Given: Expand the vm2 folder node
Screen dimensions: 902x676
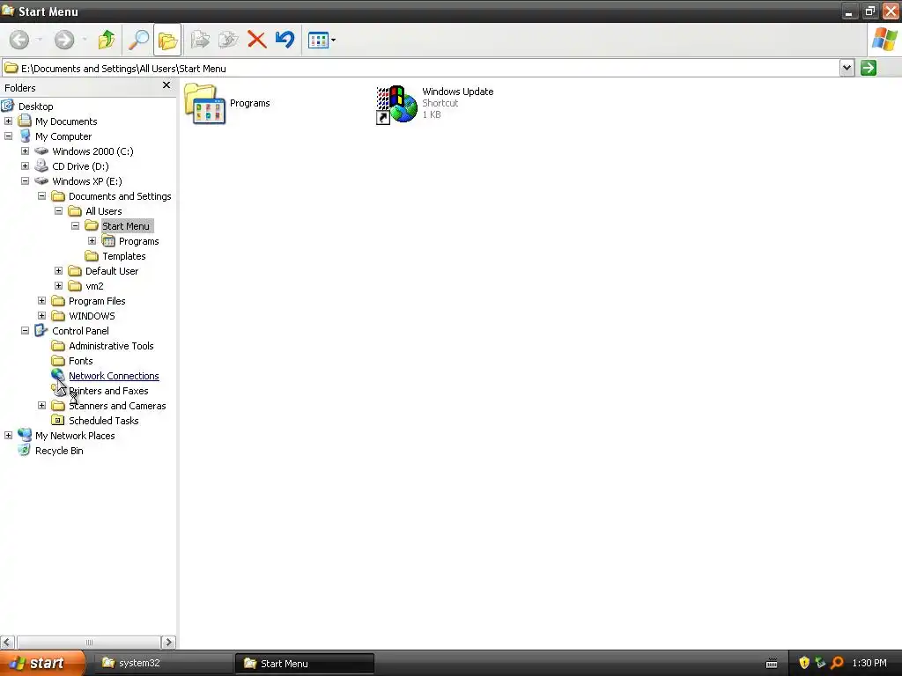Looking at the screenshot, I should click(x=58, y=286).
